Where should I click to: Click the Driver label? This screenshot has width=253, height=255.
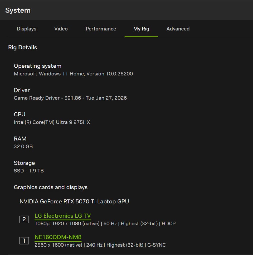pyautogui.click(x=22, y=90)
